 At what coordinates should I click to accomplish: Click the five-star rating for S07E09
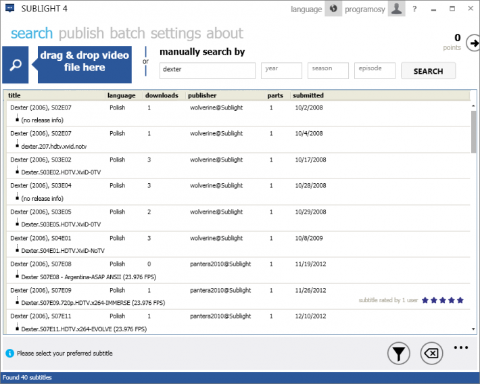tap(443, 300)
